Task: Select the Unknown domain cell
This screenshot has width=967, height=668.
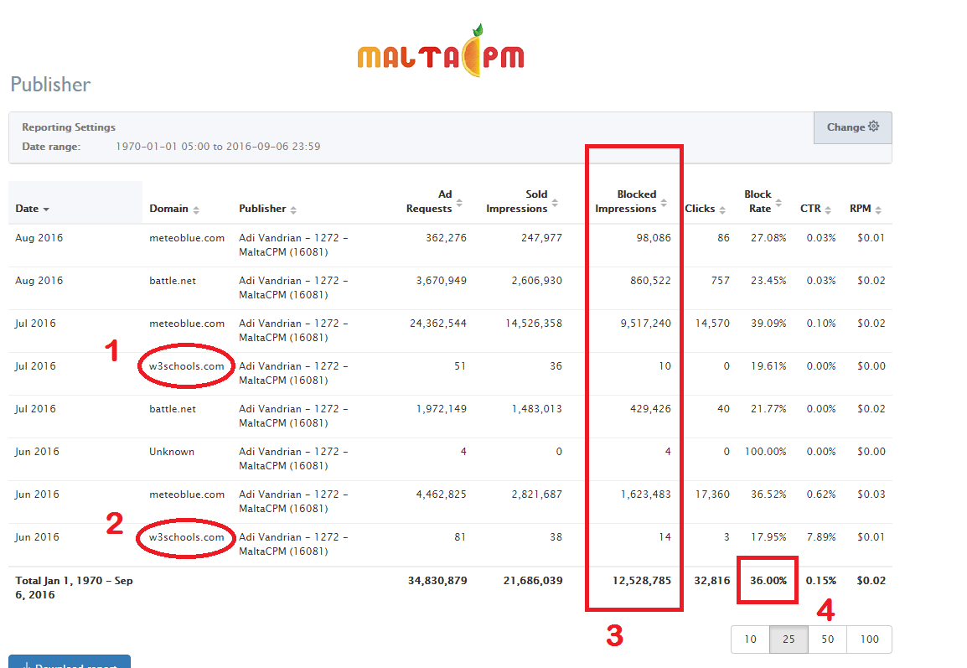Action: point(172,452)
